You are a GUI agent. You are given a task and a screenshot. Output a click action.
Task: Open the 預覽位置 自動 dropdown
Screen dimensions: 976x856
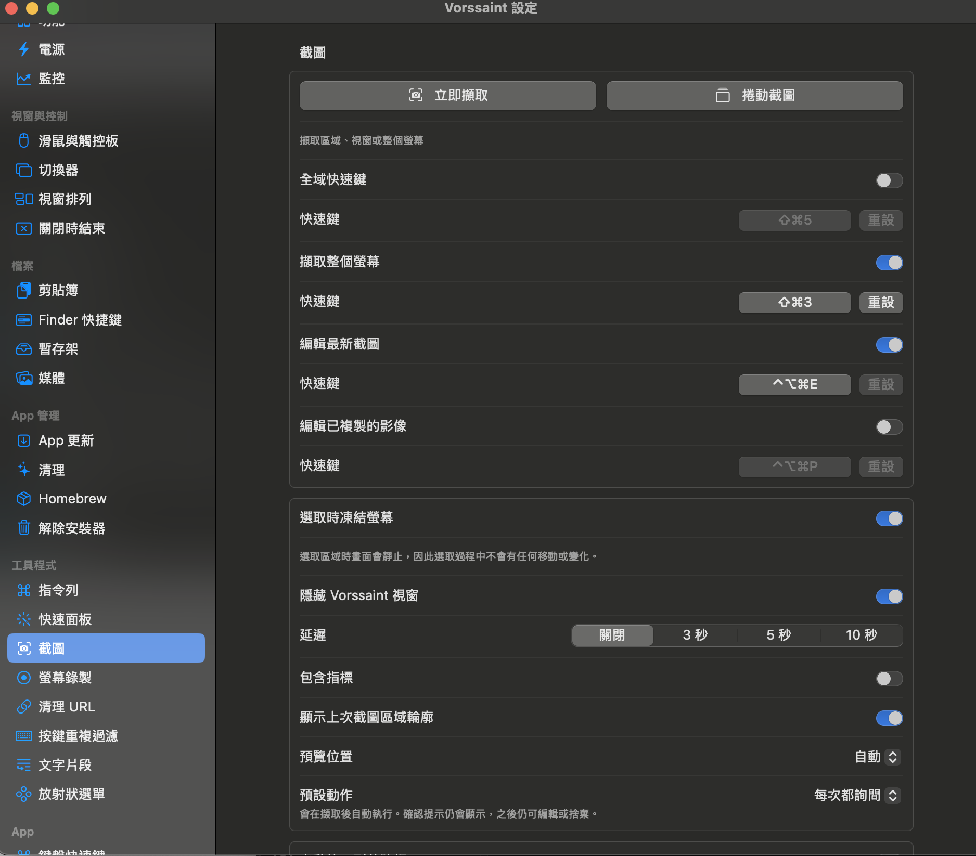coord(878,757)
